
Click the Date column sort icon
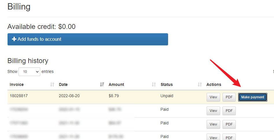click(x=102, y=84)
